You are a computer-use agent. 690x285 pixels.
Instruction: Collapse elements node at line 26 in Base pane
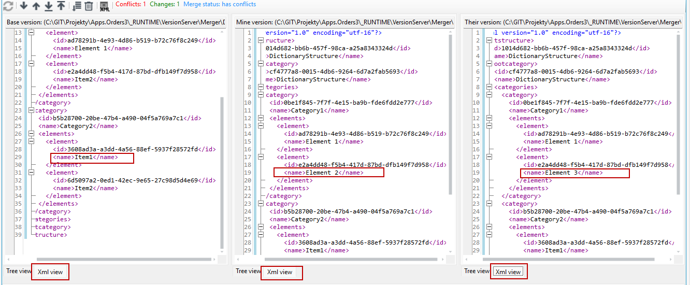click(x=31, y=134)
